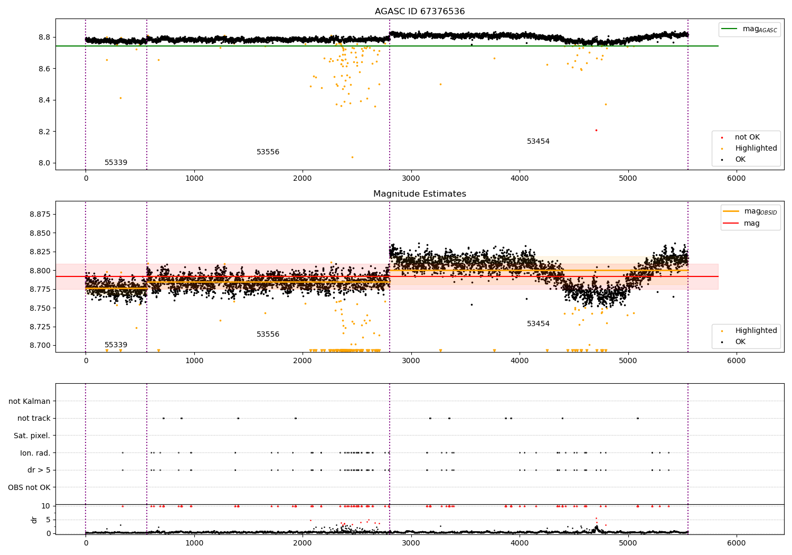Click the '8.725' y-axis tick label
792x555 pixels.
tap(40, 327)
